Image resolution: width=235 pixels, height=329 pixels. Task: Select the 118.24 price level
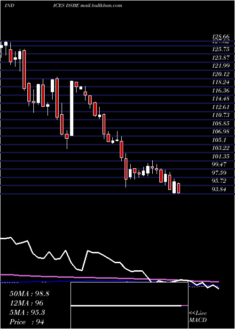[x=221, y=82]
